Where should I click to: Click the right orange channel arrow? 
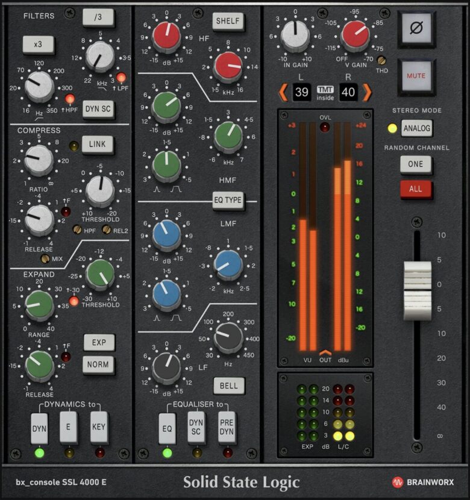(x=366, y=92)
